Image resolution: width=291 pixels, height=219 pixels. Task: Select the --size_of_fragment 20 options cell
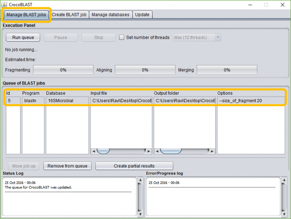click(251, 101)
